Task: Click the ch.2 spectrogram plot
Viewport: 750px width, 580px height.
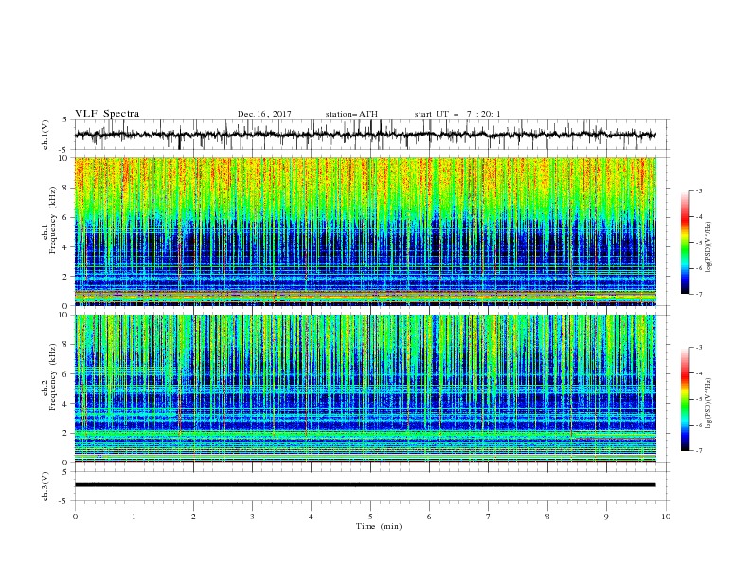Action: (366, 389)
